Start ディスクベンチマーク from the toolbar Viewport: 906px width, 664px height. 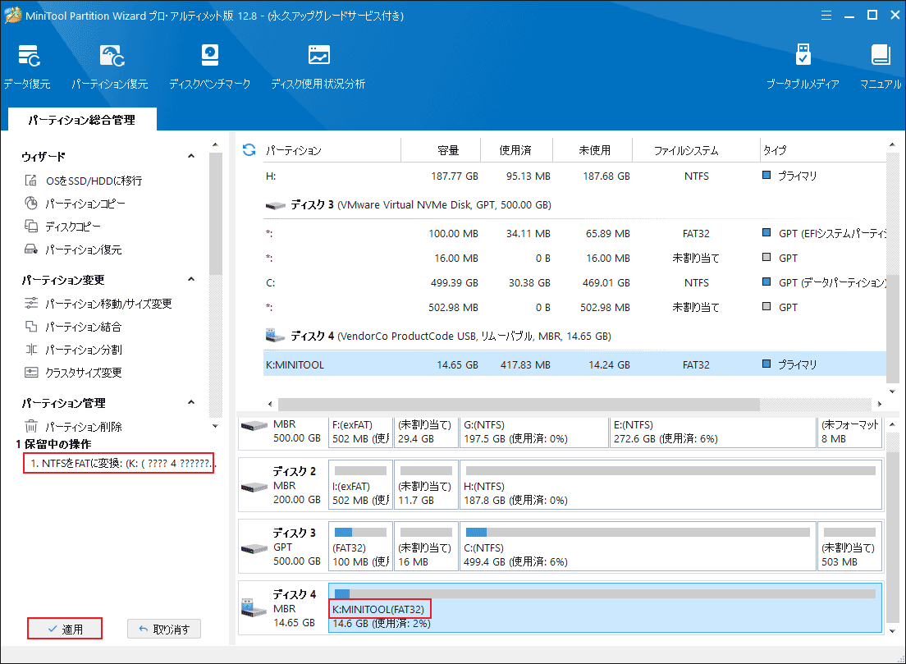tap(209, 64)
